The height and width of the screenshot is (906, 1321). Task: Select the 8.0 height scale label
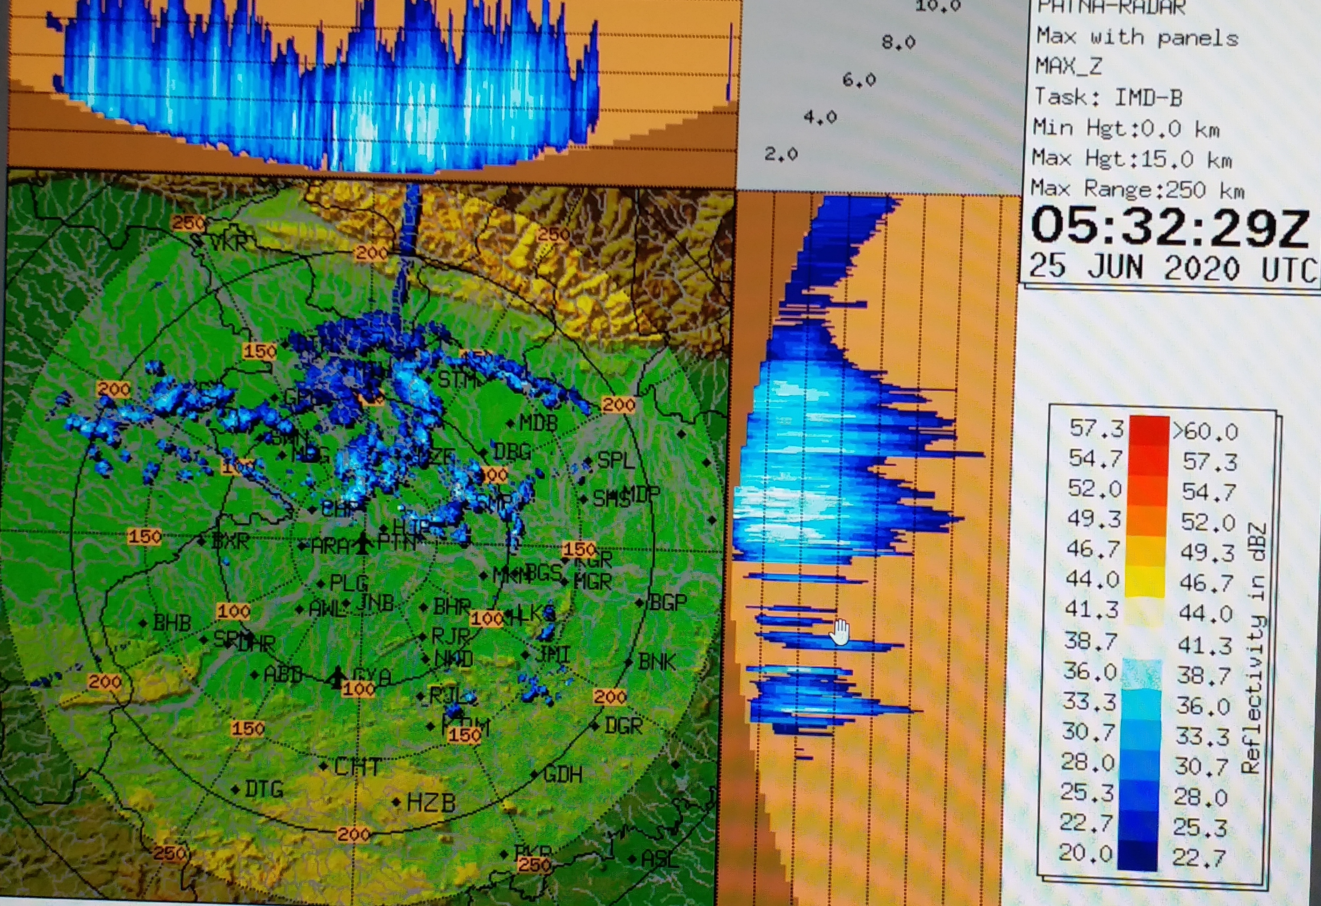[898, 42]
